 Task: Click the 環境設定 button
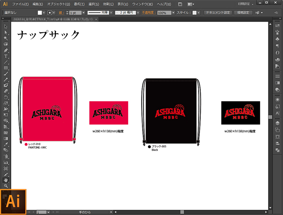point(243,13)
